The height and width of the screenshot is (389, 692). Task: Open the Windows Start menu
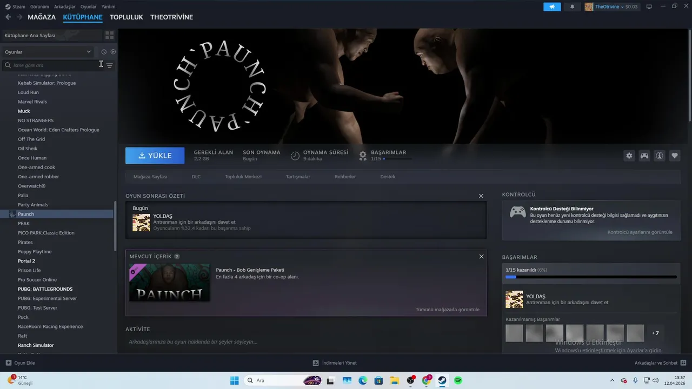(x=234, y=380)
